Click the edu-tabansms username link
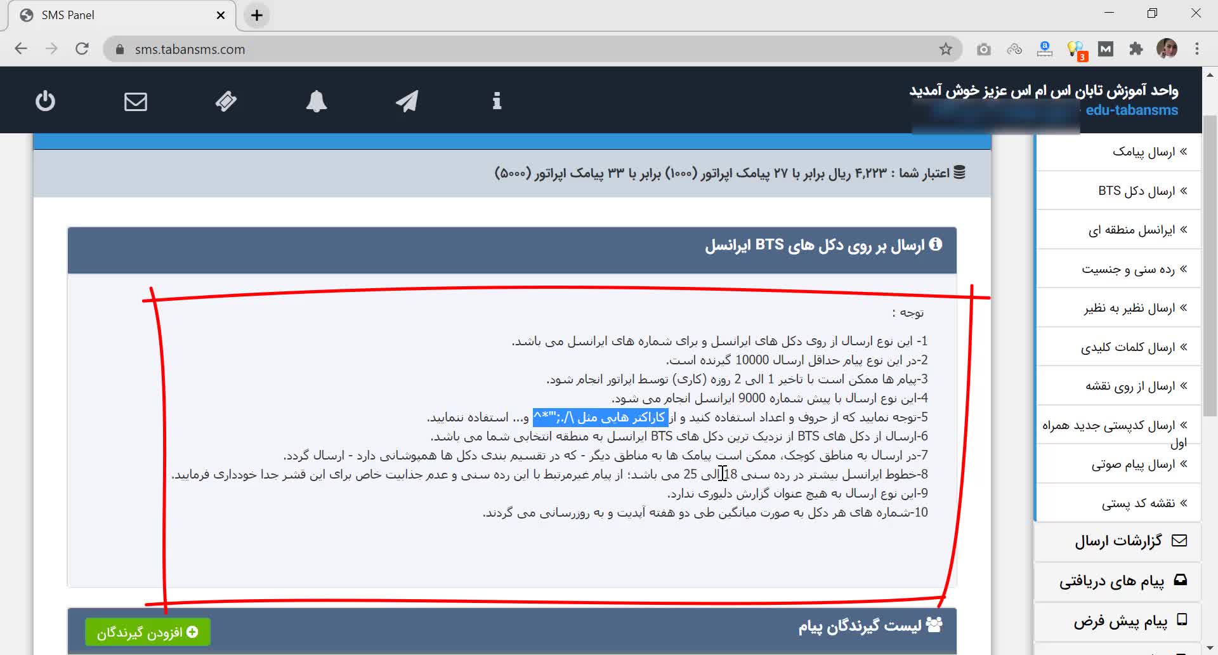This screenshot has height=655, width=1218. (1131, 110)
